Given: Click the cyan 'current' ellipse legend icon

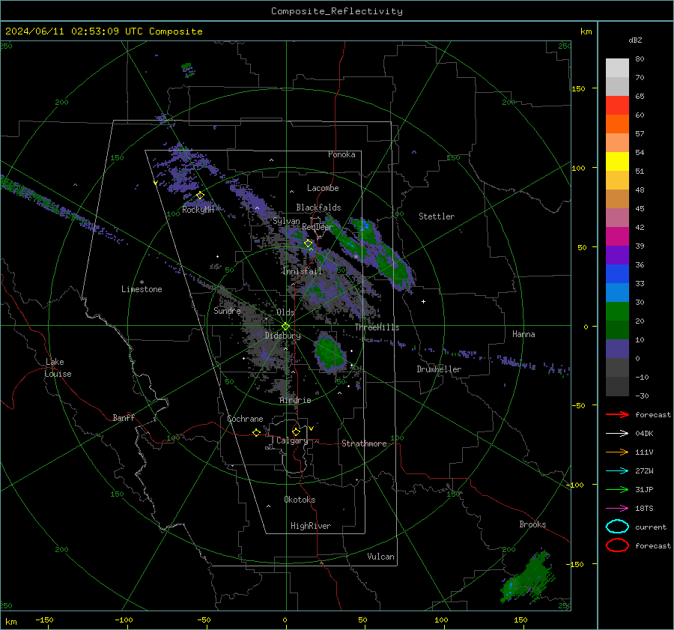Looking at the screenshot, I should pos(617,527).
